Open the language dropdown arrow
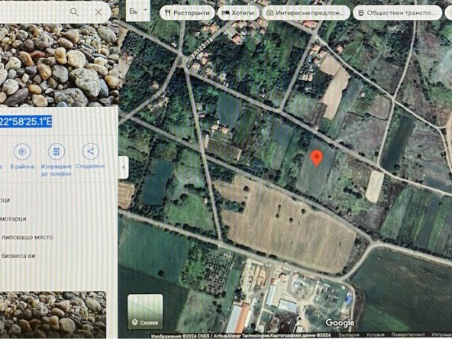The width and height of the screenshot is (452, 339). 146,10
